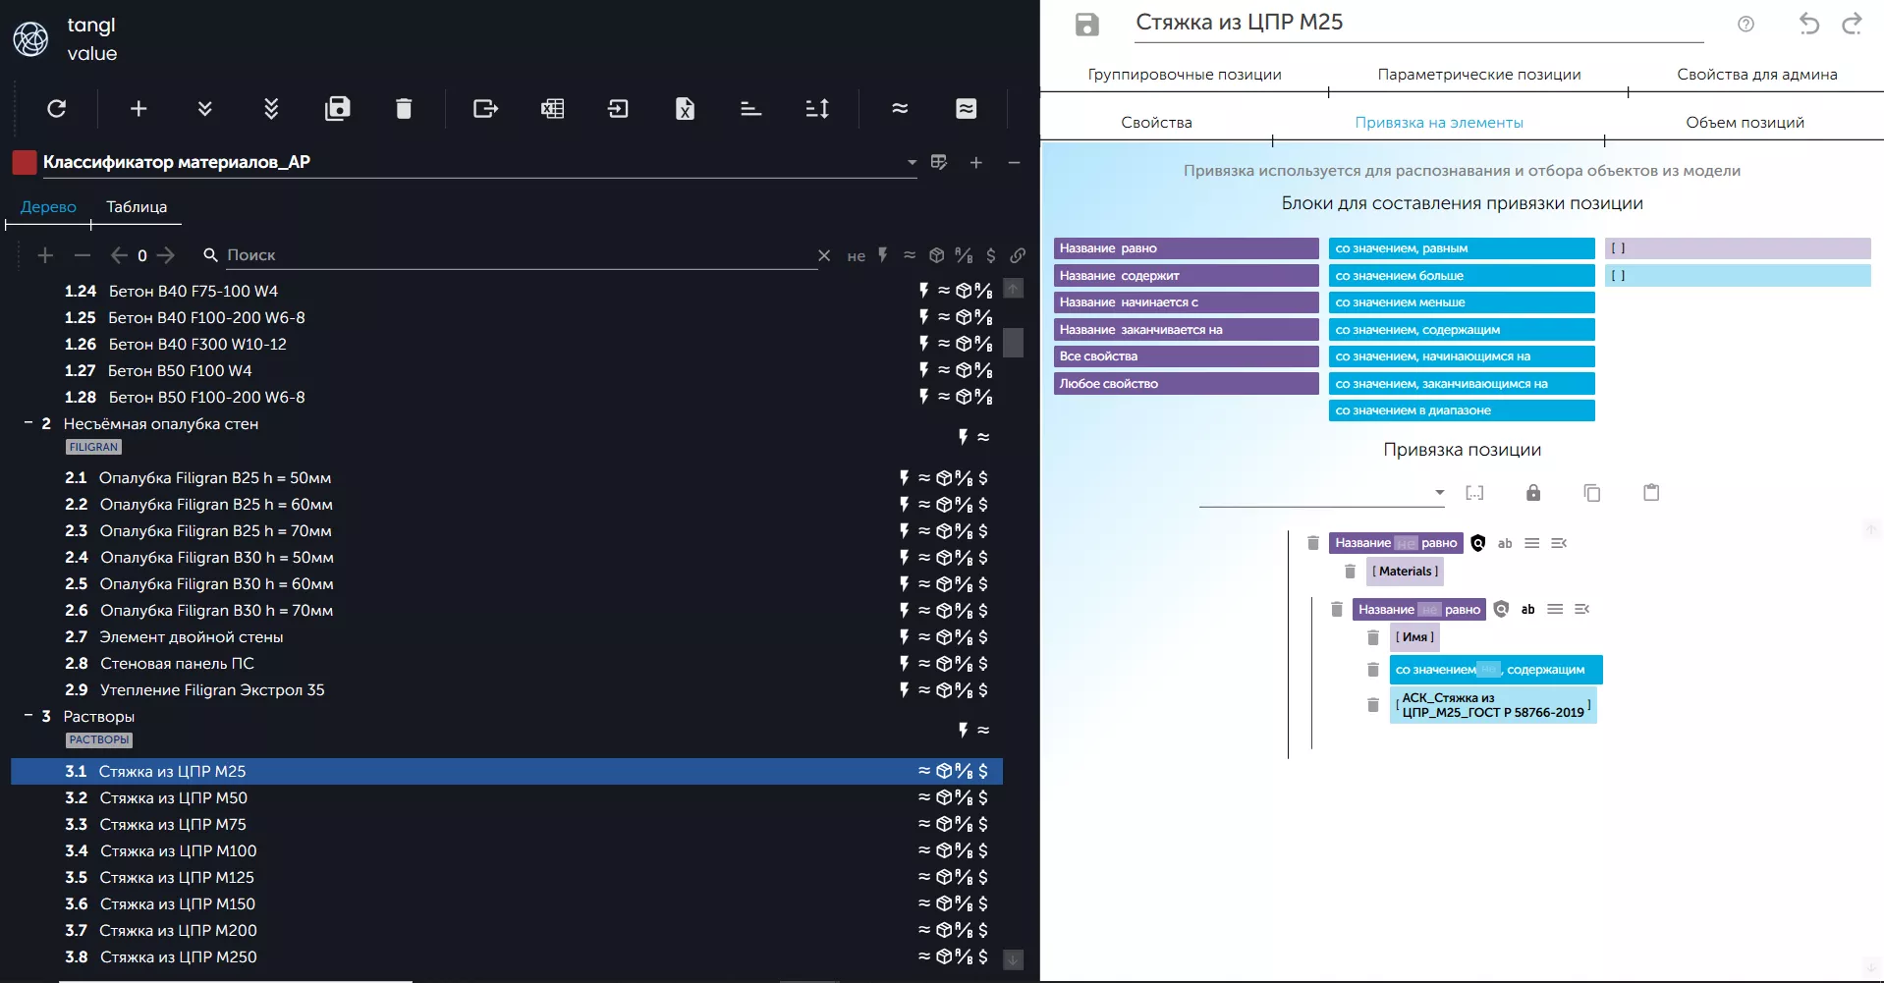Toggle 'ab' case option on second Название row
The image size is (1884, 983).
(x=1527, y=610)
